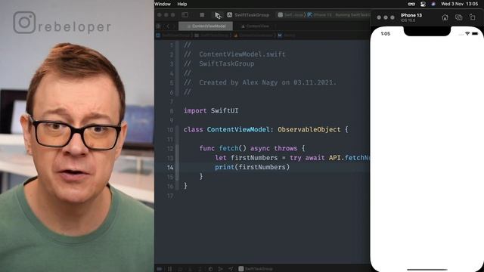The width and height of the screenshot is (484, 272).
Task: Toggle the Xcode navigator sidebar
Action: pos(185,14)
